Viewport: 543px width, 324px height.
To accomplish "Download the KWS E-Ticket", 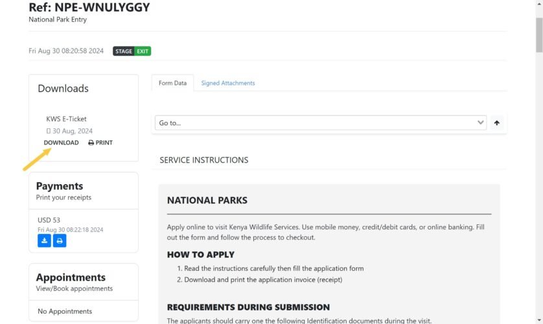I will pyautogui.click(x=61, y=143).
